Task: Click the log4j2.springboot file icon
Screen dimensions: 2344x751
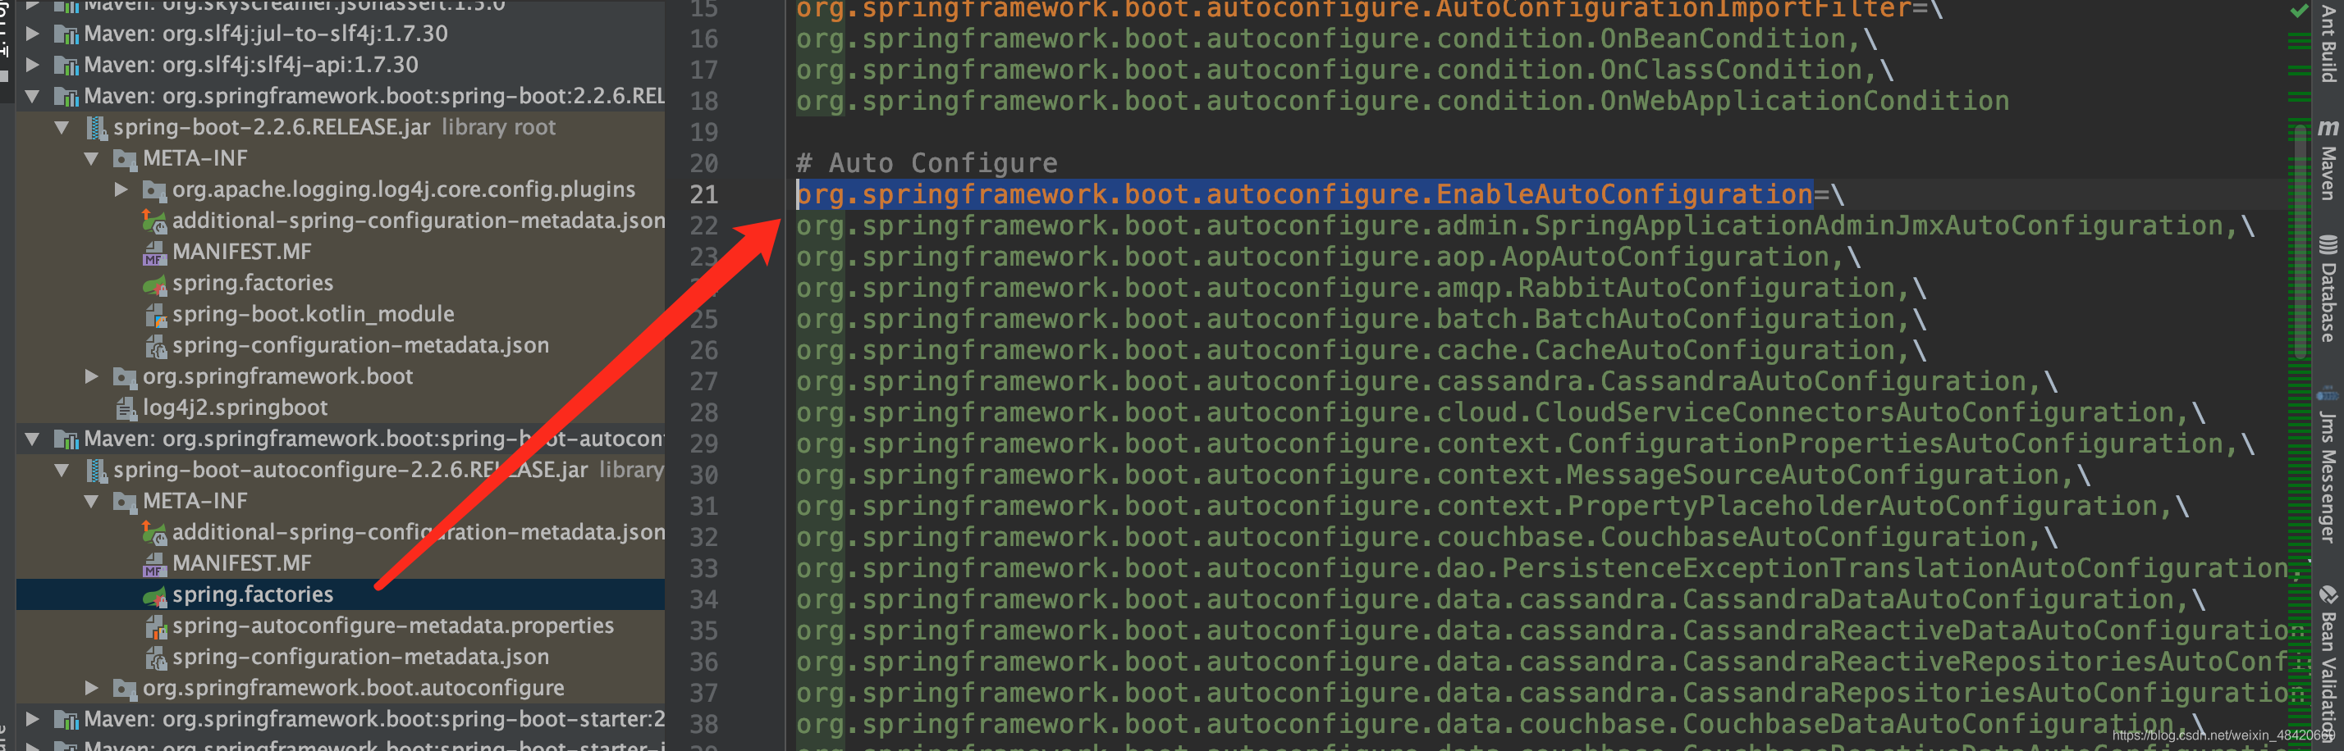Action: [x=126, y=408]
